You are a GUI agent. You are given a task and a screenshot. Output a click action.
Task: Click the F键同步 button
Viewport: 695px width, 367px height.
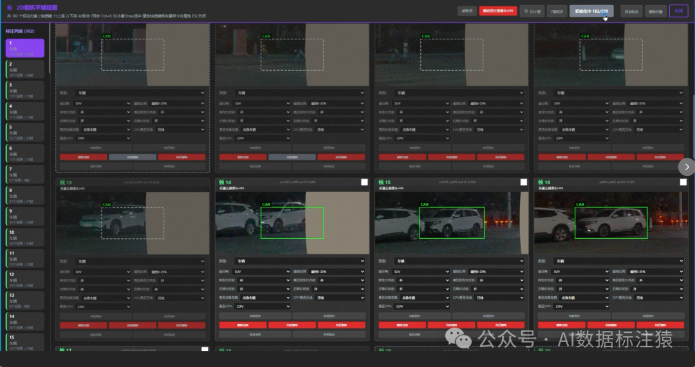coord(557,11)
